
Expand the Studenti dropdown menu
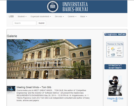(x=22, y=16)
